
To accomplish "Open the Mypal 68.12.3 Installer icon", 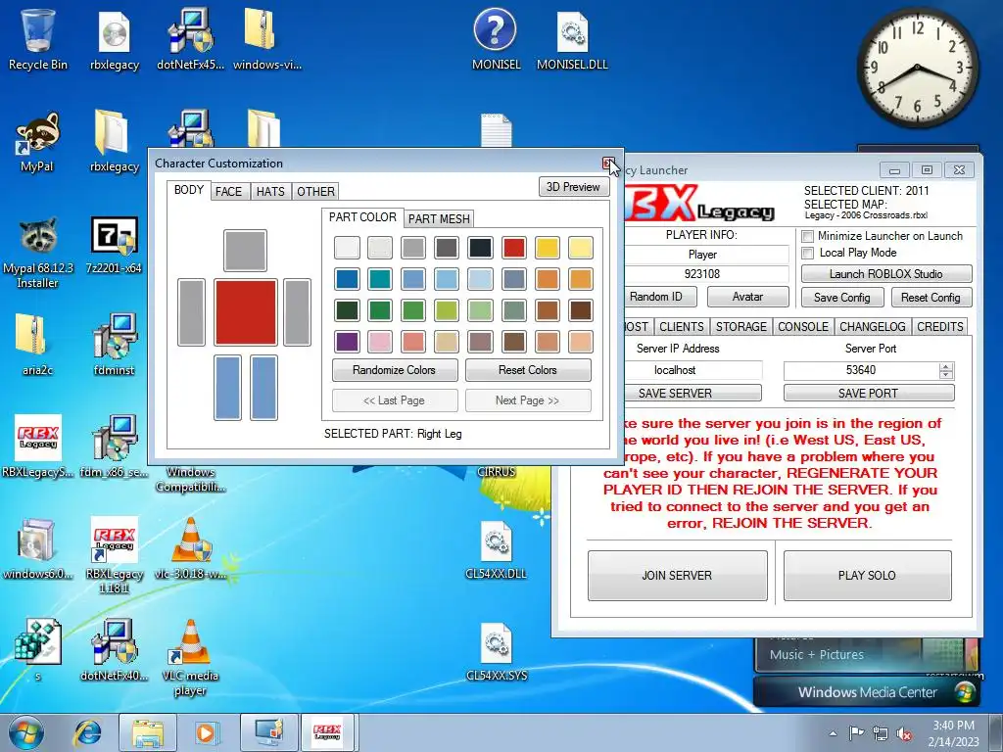I will point(37,253).
